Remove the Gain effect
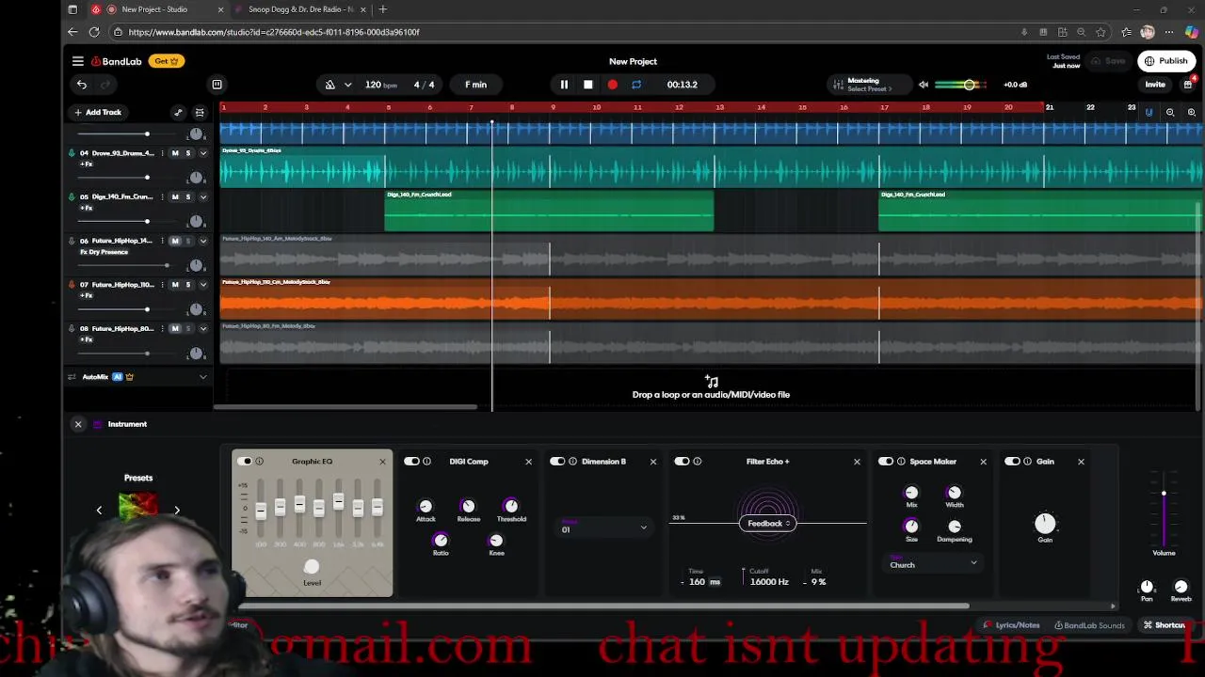1205x677 pixels. 1081,462
